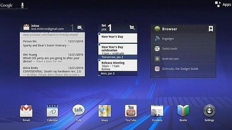Tap the Google search box

(8, 5)
